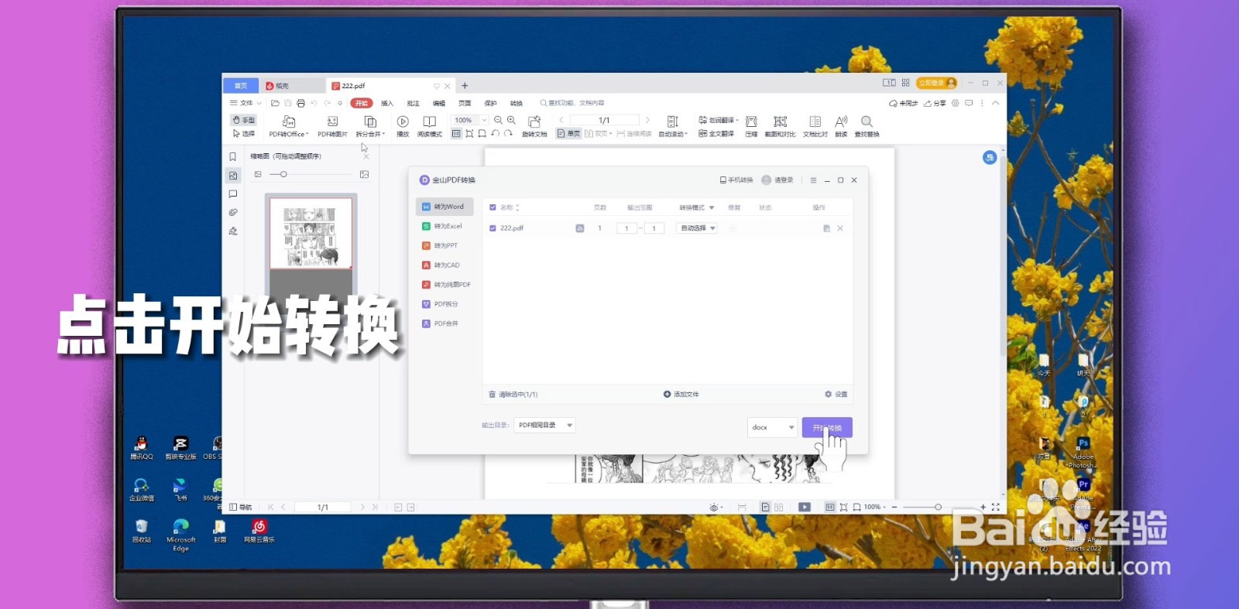
Task: Click the 文档比对 document compare icon
Action: point(815,121)
